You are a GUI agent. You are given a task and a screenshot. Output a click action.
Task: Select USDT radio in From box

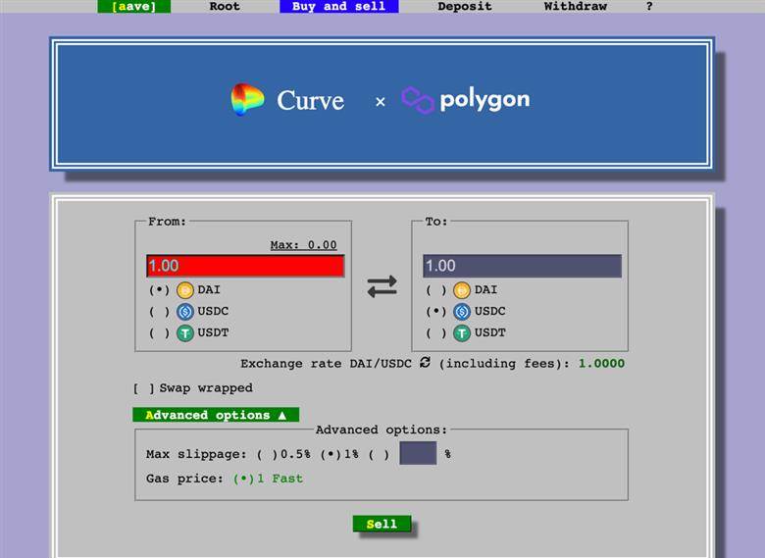pos(159,333)
